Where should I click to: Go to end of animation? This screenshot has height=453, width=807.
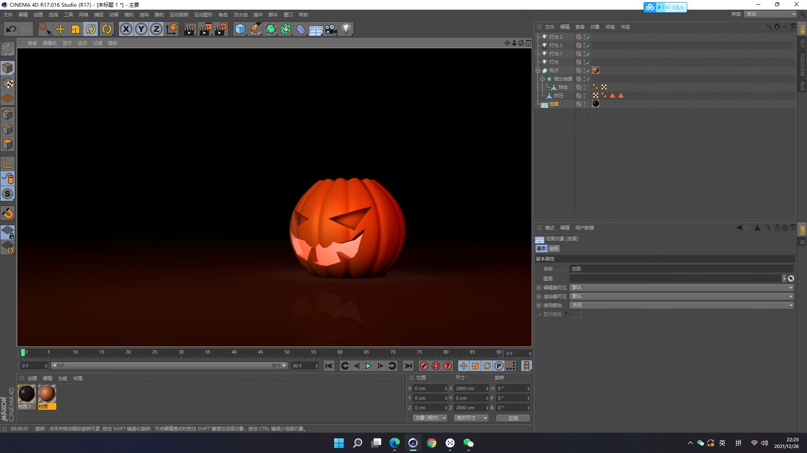pyautogui.click(x=408, y=366)
